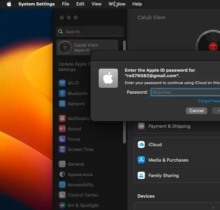Click the Family Sharing icon
Viewport: 220px width, 210px height.
tap(141, 175)
